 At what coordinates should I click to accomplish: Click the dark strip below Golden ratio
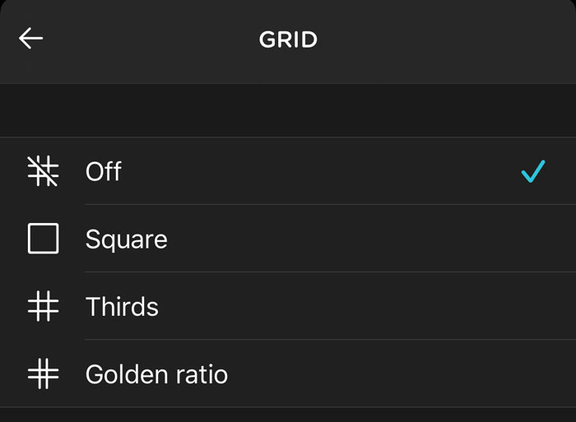click(x=288, y=415)
